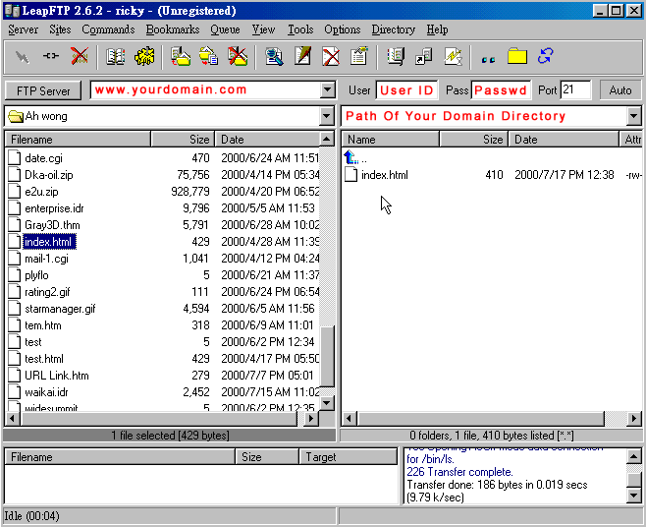The height and width of the screenshot is (527, 646).
Task: Click the Port field showing 21
Action: tap(575, 90)
